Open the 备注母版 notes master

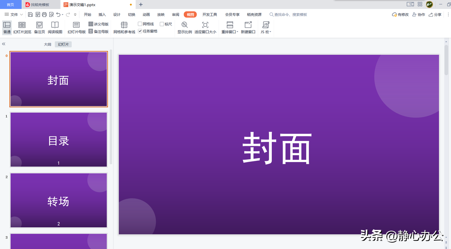tap(98, 31)
